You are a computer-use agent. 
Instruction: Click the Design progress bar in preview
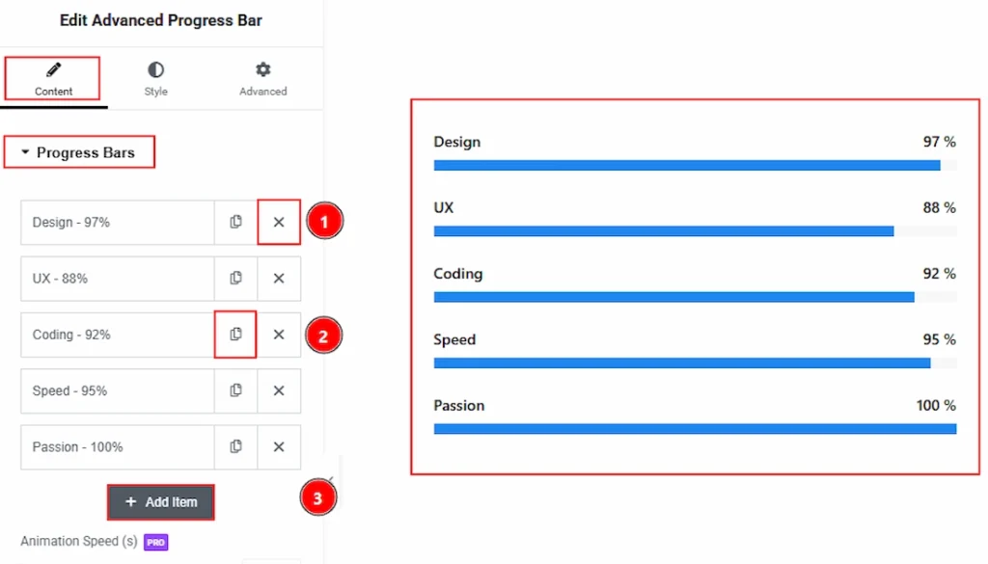(695, 166)
